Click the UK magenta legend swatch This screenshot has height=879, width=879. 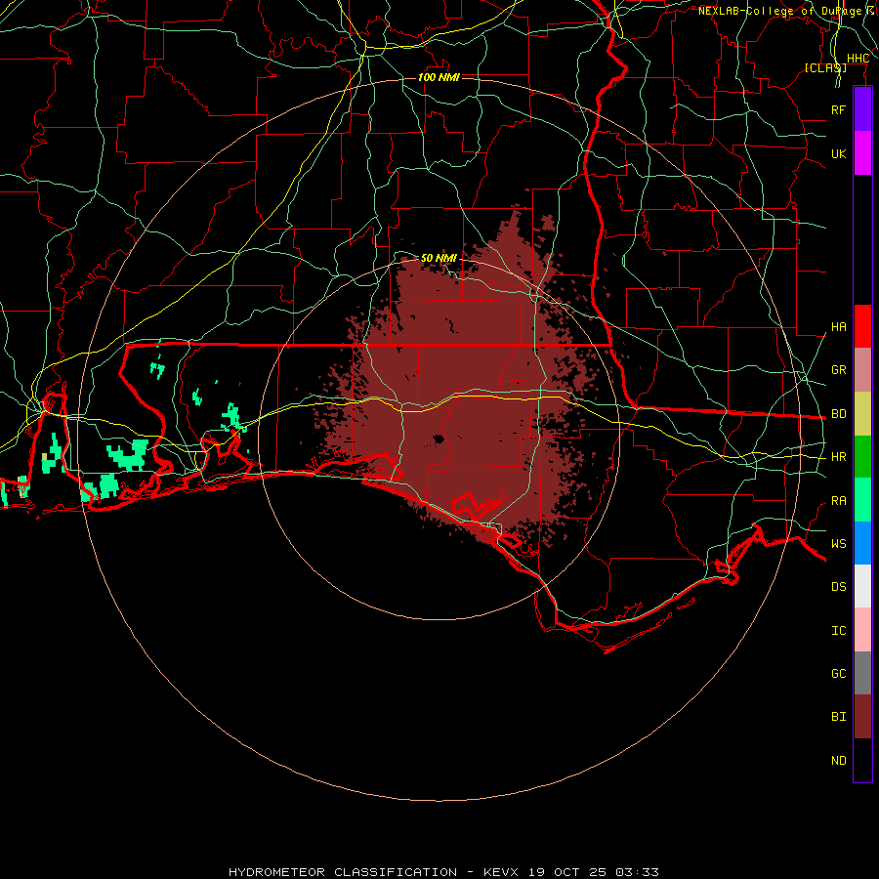[x=862, y=153]
